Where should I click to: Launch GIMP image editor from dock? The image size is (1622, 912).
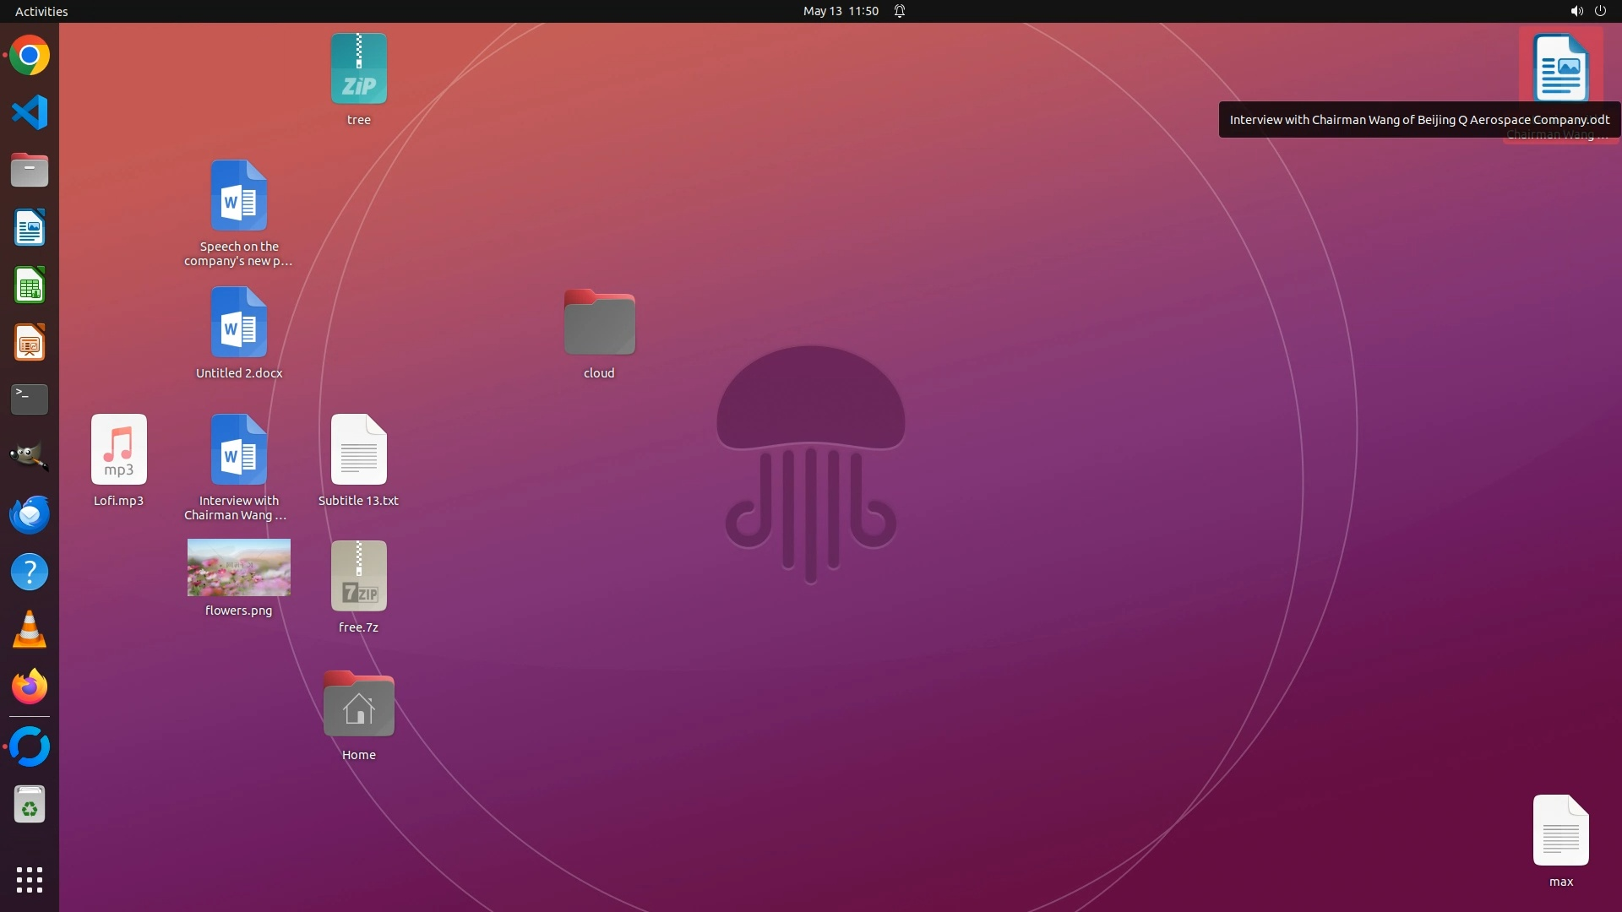click(x=30, y=457)
